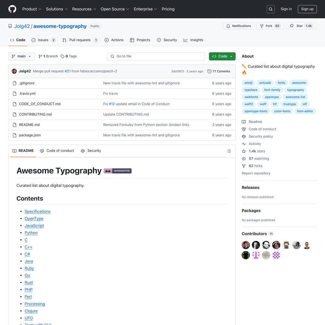Switch to the Issues tab
This screenshot has height=325, width=325.
44,40
